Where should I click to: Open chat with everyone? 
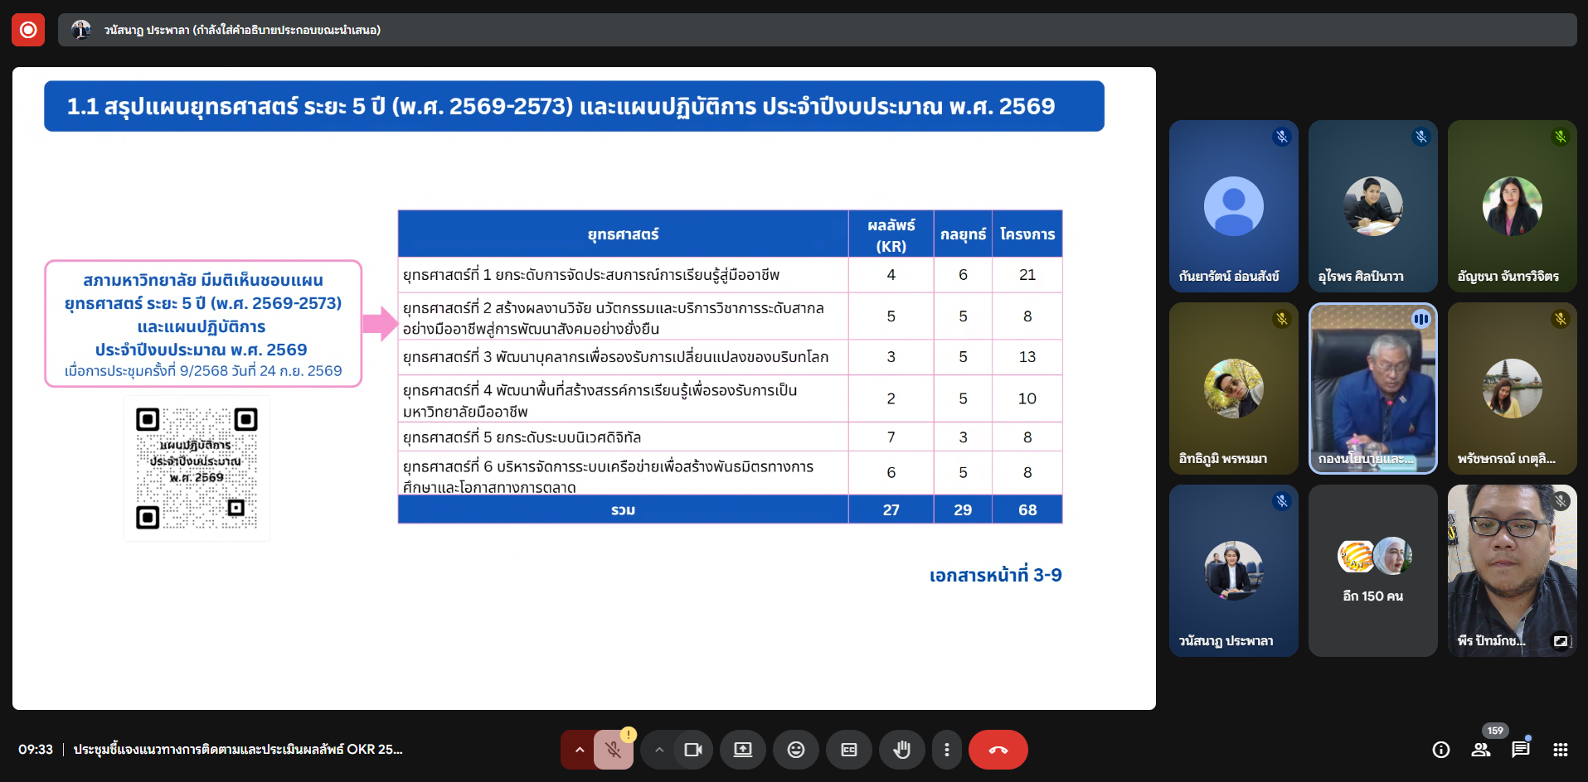1520,750
